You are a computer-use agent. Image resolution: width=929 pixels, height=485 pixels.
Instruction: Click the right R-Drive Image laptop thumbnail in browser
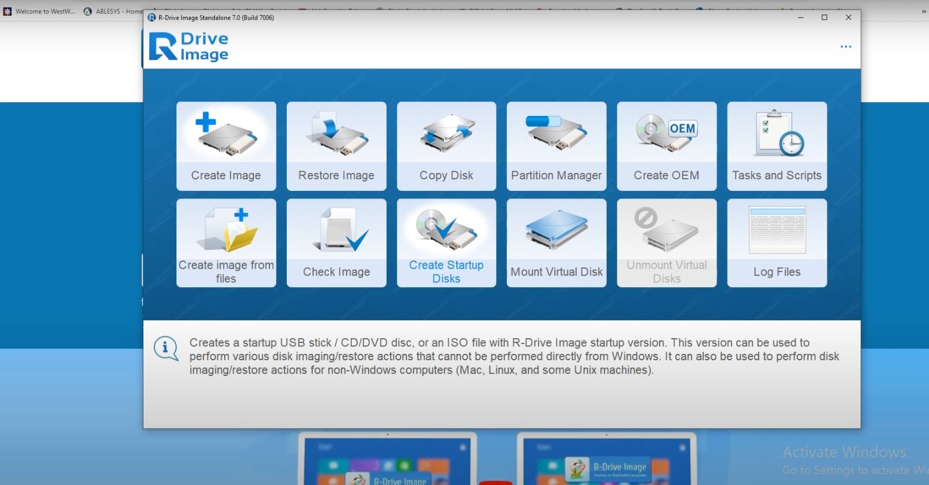[607, 458]
